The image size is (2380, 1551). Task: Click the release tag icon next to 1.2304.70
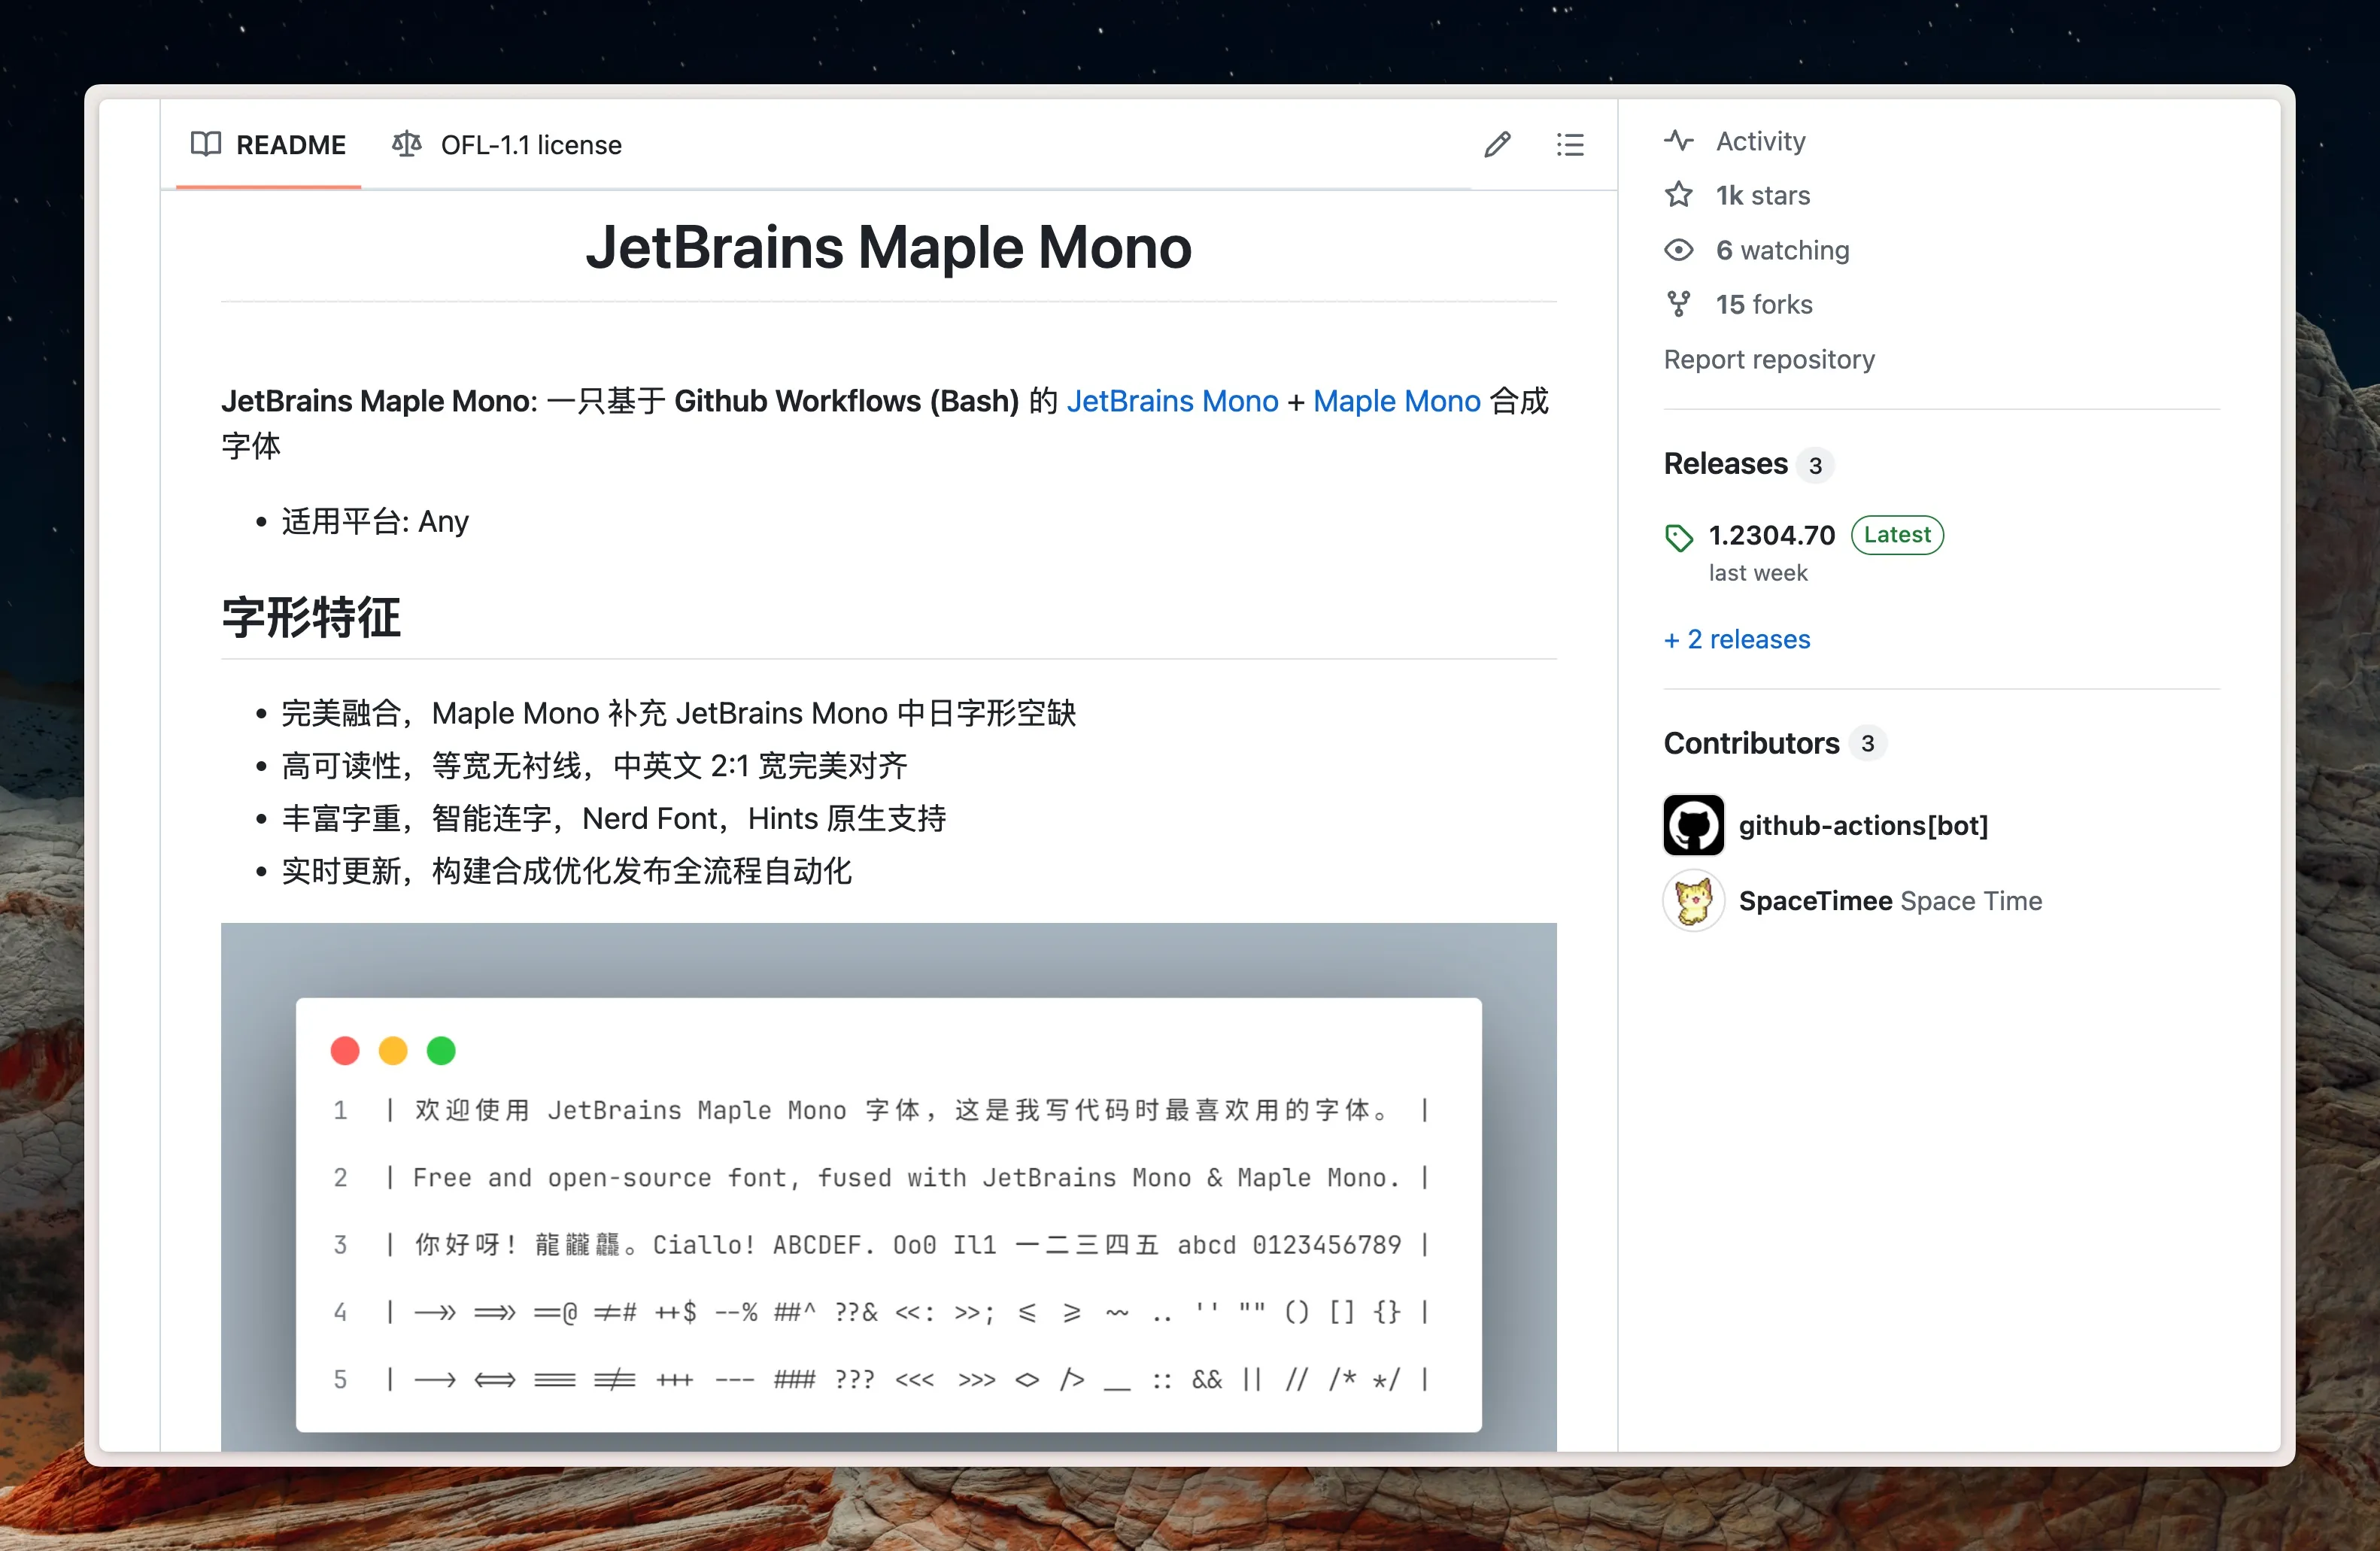[x=1679, y=537]
